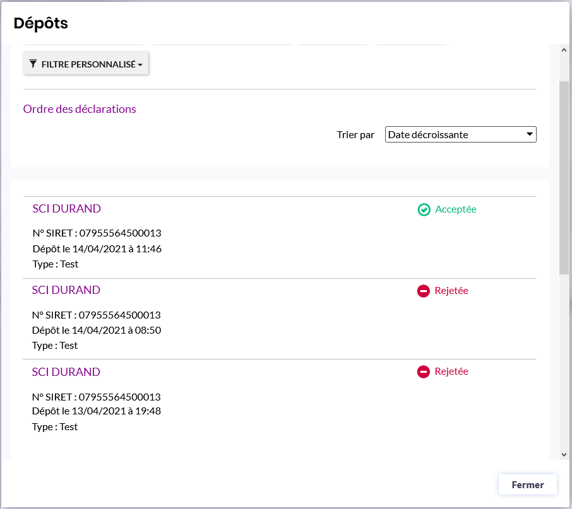Open SCI DURAND deposit from 14/04/2021 at 08:50
The image size is (572, 509).
(x=66, y=290)
